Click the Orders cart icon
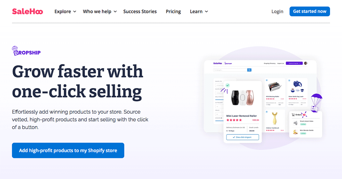Viewport: 342px width, 179px height. coord(293,115)
